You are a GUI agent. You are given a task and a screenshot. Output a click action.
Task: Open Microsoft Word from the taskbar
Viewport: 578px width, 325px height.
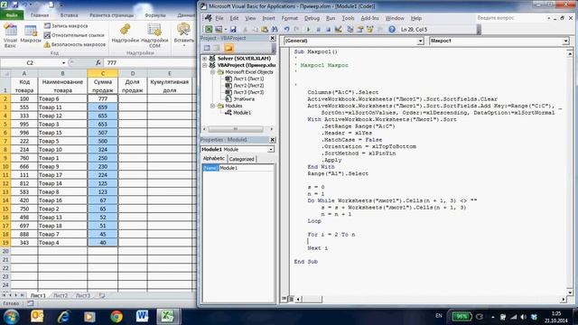coord(143,316)
